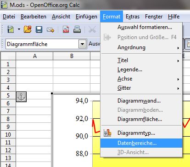Open the Ansicht menu
This screenshot has width=190, height=167.
61,17
